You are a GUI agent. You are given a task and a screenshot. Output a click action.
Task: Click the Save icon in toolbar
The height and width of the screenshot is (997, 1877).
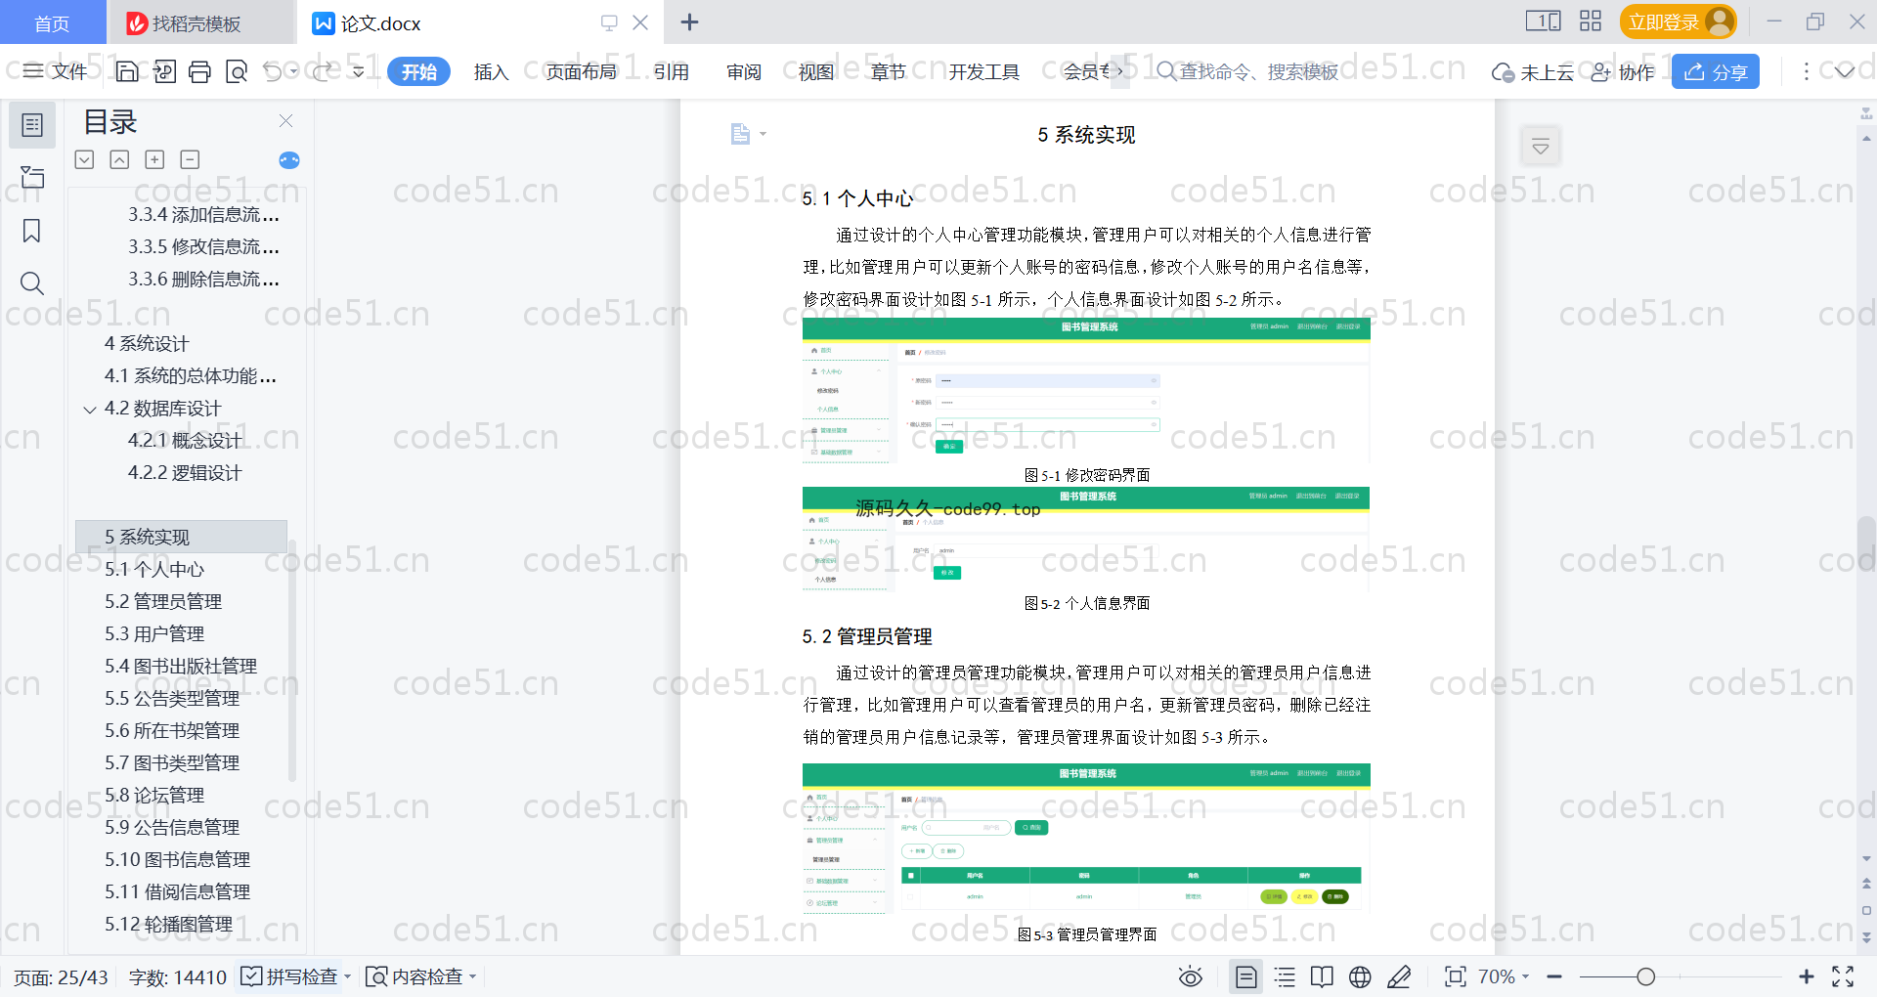coord(127,71)
